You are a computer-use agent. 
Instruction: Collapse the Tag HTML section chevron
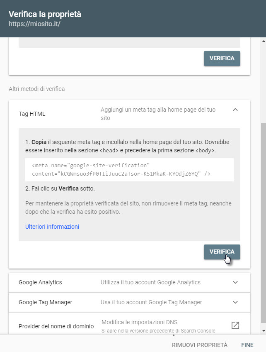coord(235,110)
